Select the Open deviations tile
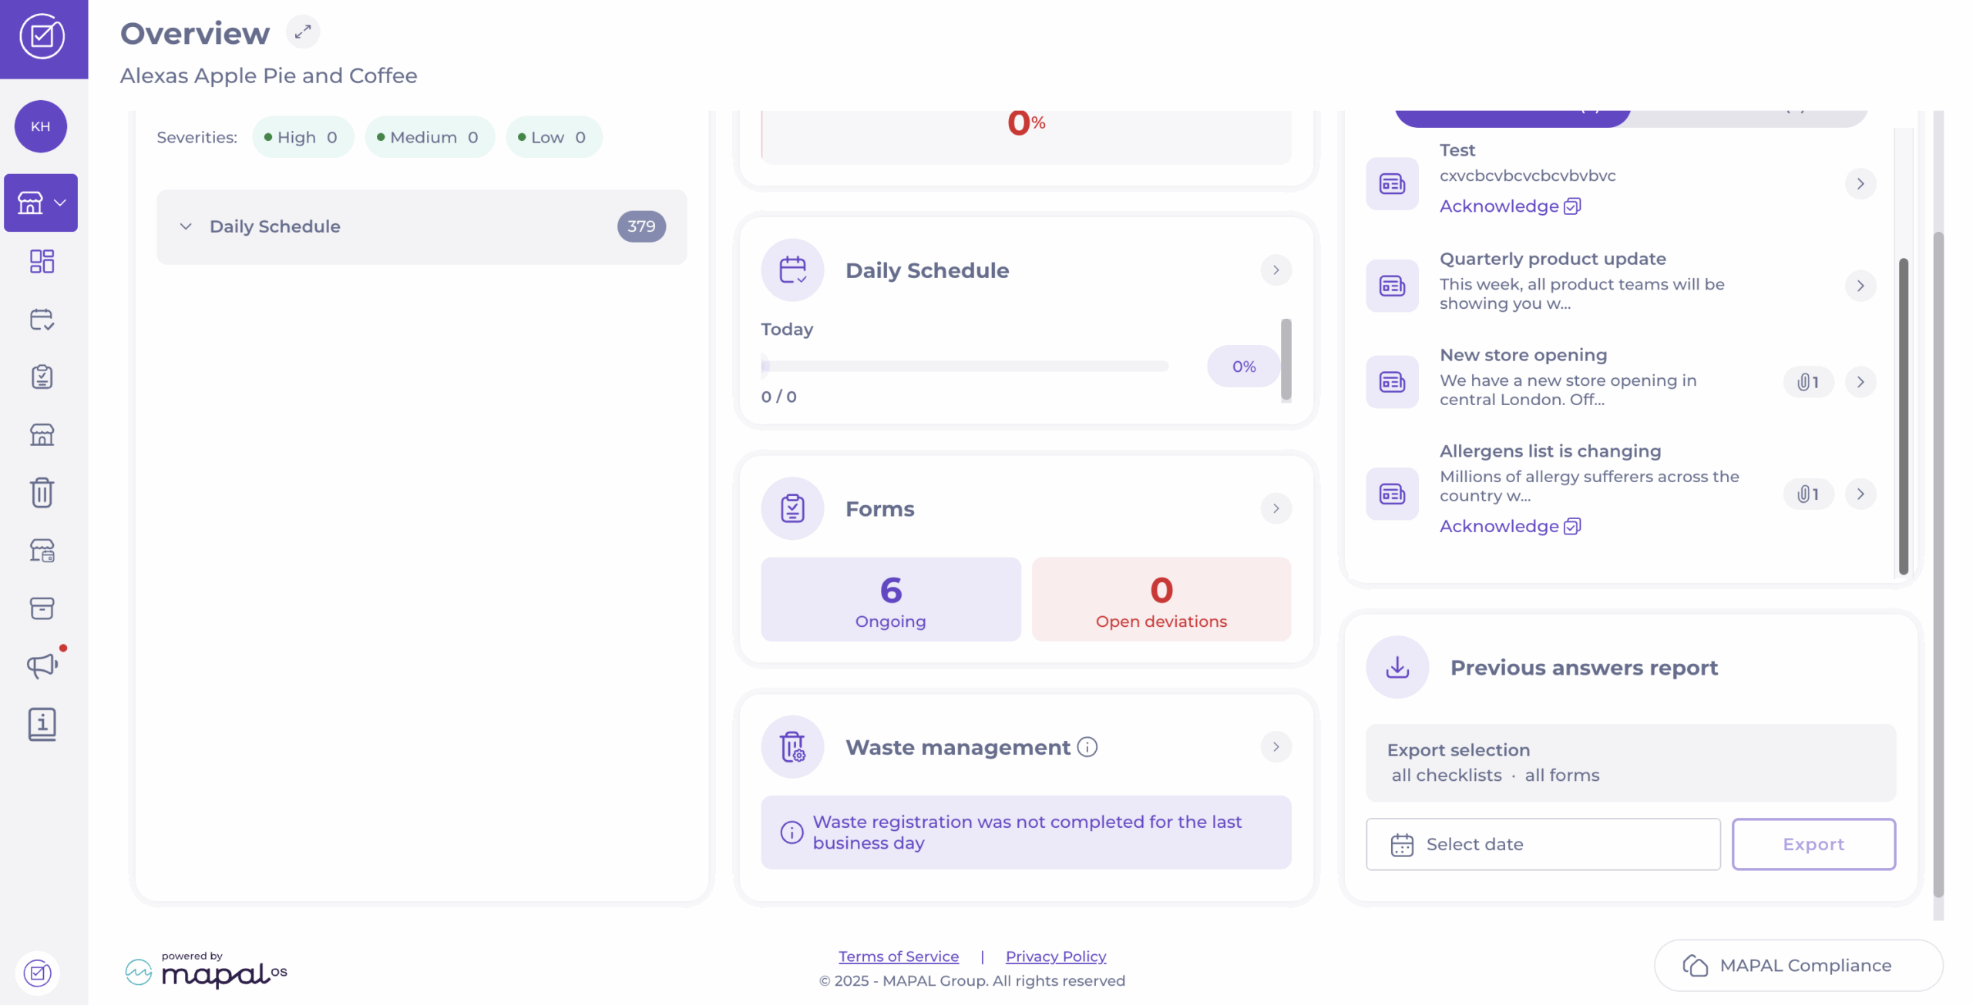 [1161, 599]
